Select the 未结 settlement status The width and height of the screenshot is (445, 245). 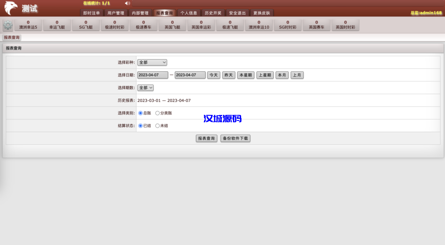(x=157, y=126)
